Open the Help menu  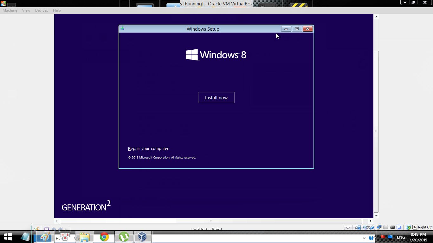point(57,10)
